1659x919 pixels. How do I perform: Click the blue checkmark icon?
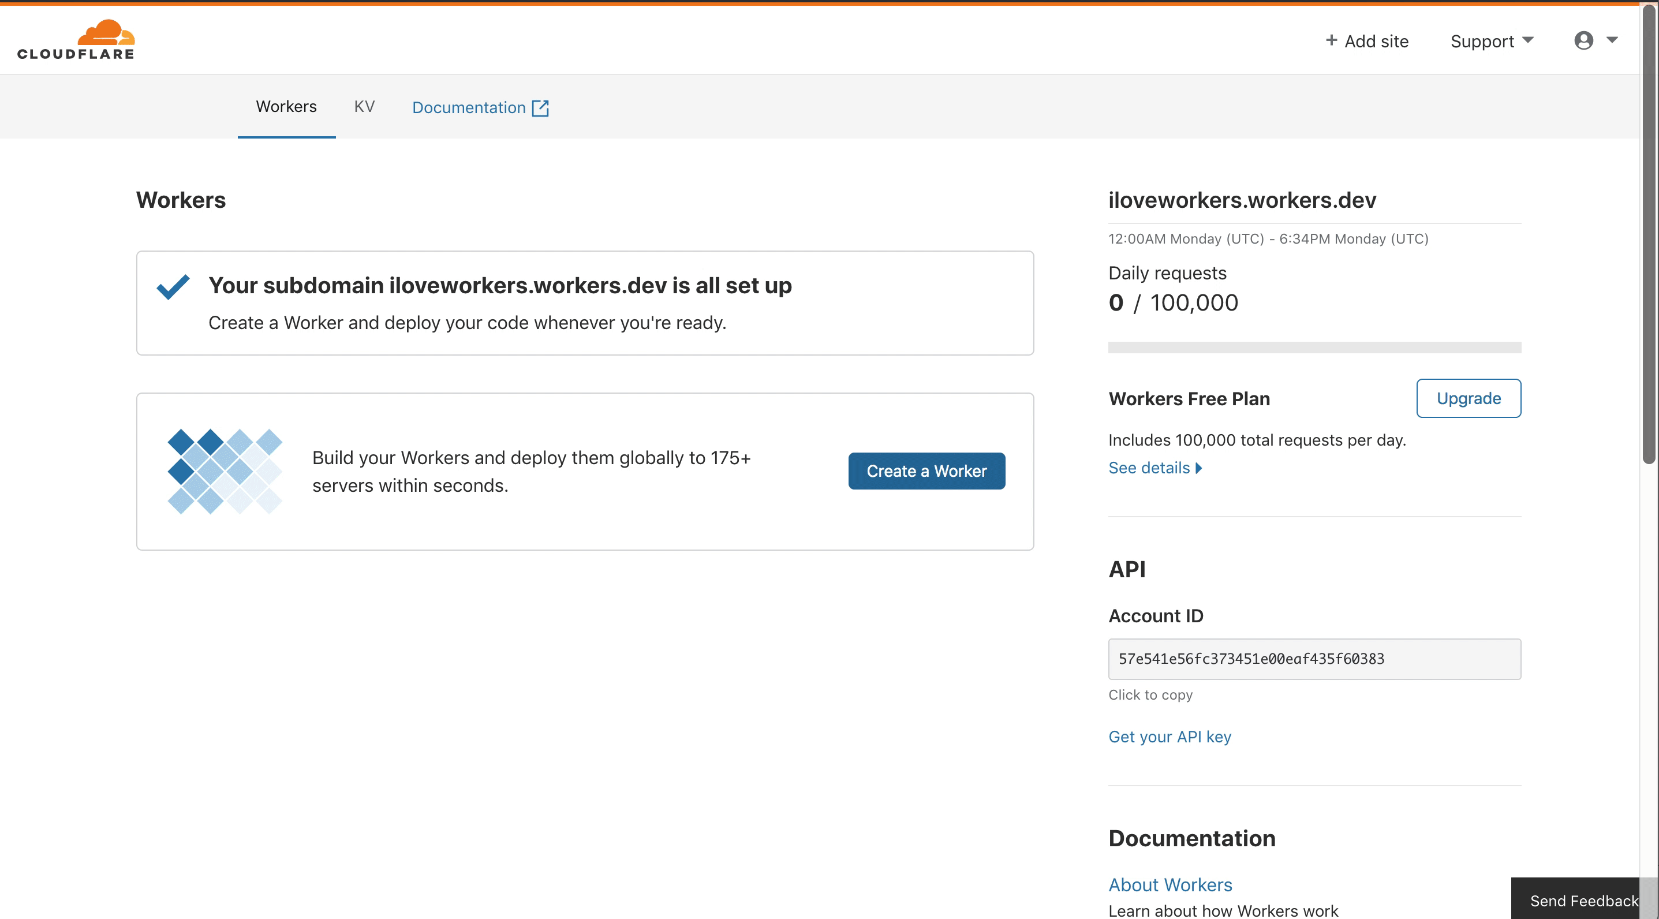click(x=173, y=286)
